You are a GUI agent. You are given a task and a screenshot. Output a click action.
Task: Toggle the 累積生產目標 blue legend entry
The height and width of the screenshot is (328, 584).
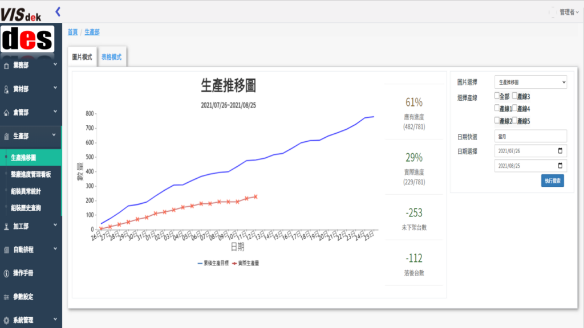click(x=213, y=264)
